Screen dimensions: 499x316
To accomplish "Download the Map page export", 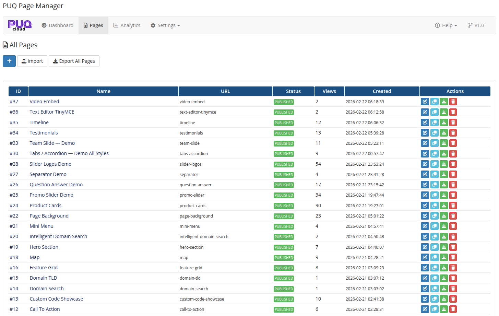I will click(443, 257).
